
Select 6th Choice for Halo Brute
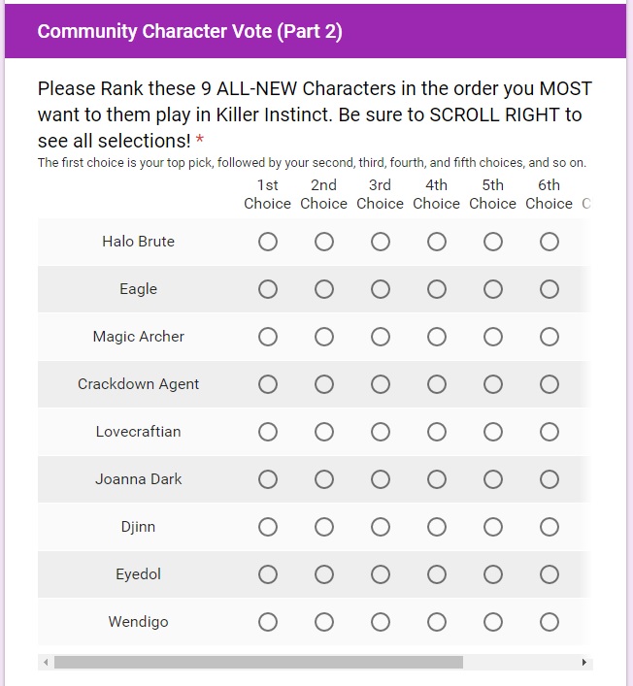click(550, 242)
